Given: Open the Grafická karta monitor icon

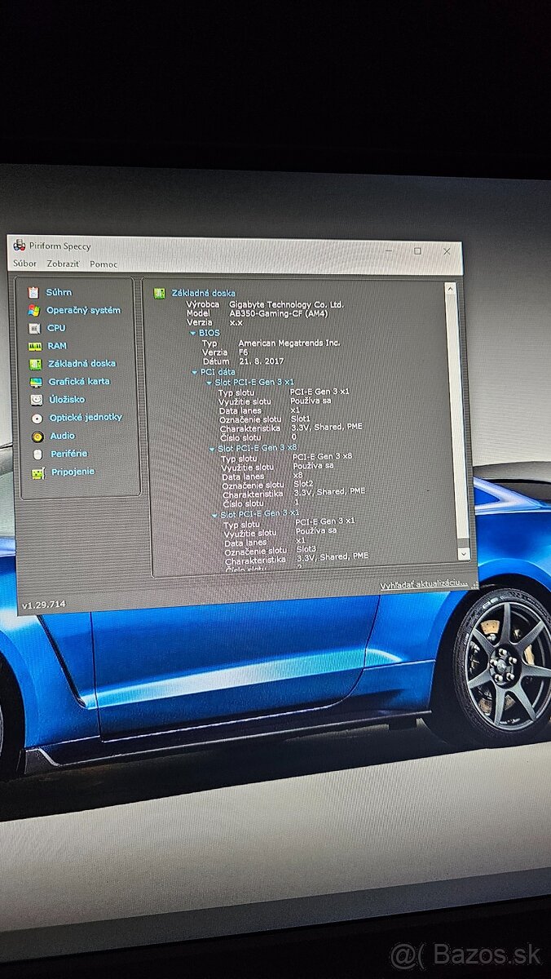Looking at the screenshot, I should pos(36,382).
